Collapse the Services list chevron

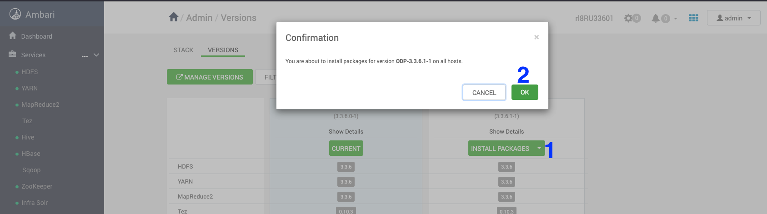point(96,55)
